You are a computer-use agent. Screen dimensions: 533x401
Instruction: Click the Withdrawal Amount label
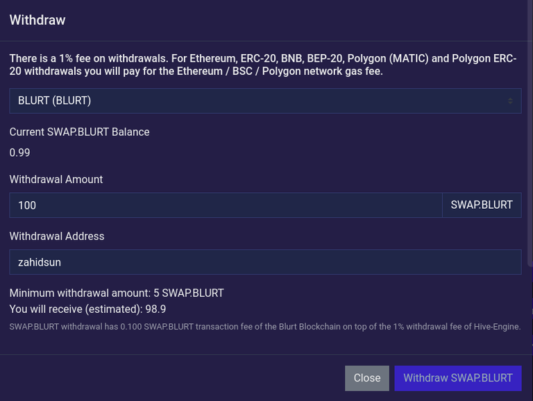(x=56, y=179)
